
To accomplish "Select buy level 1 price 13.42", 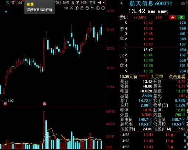I will coord(148,50).
